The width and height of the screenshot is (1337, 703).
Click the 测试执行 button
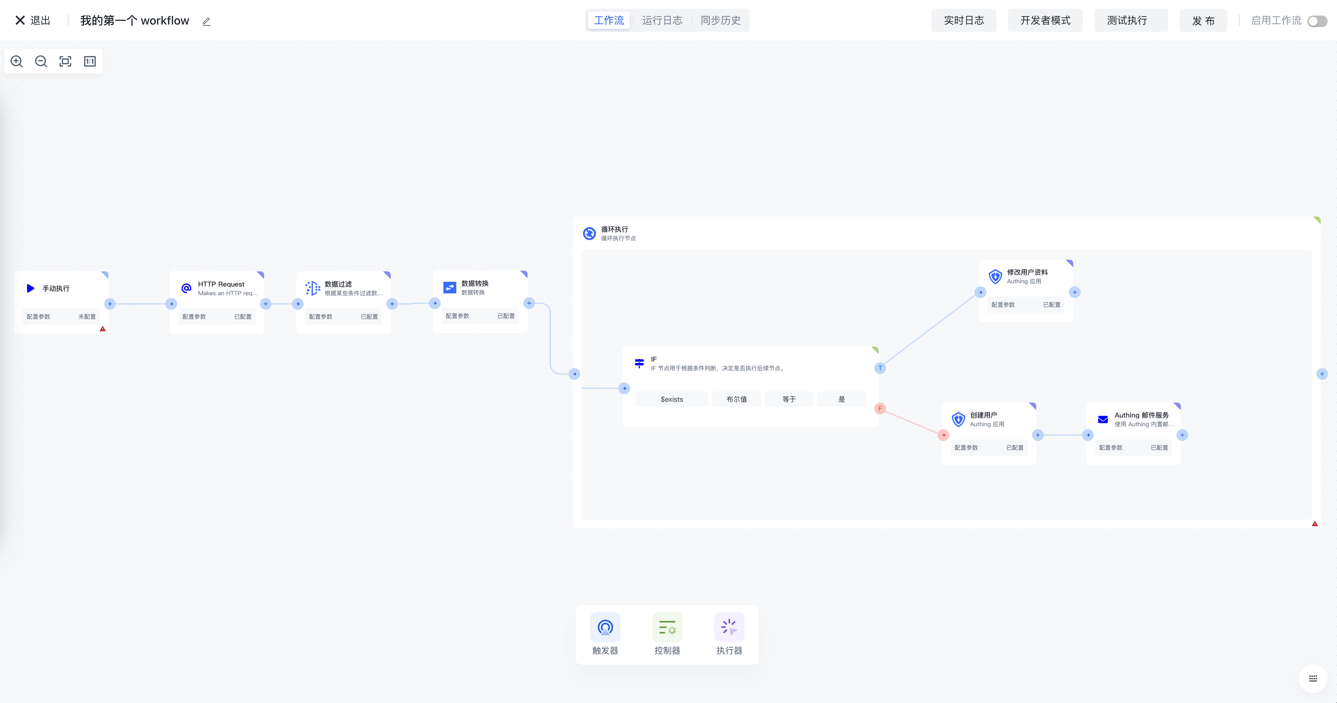coord(1127,20)
